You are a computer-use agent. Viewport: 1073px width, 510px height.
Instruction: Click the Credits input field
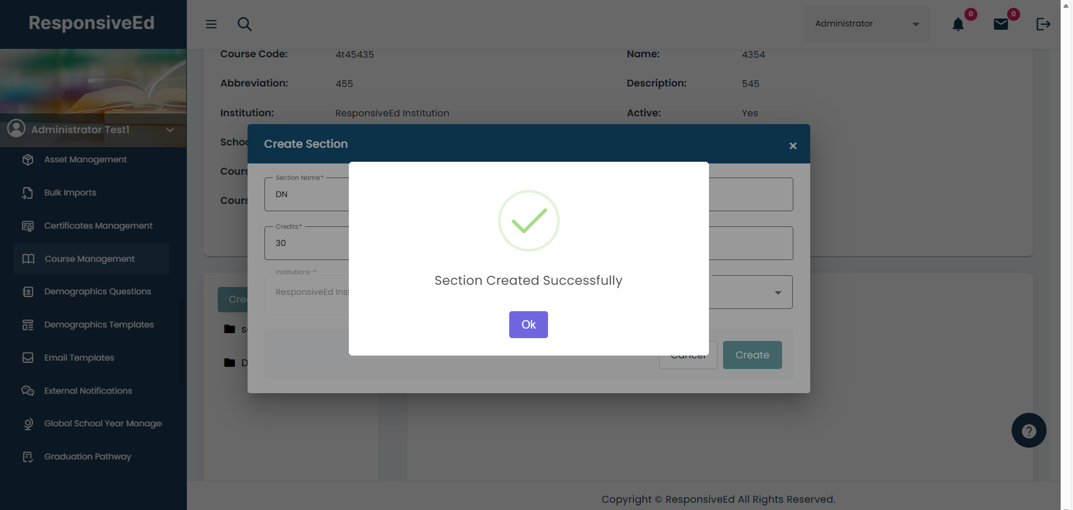click(307, 243)
